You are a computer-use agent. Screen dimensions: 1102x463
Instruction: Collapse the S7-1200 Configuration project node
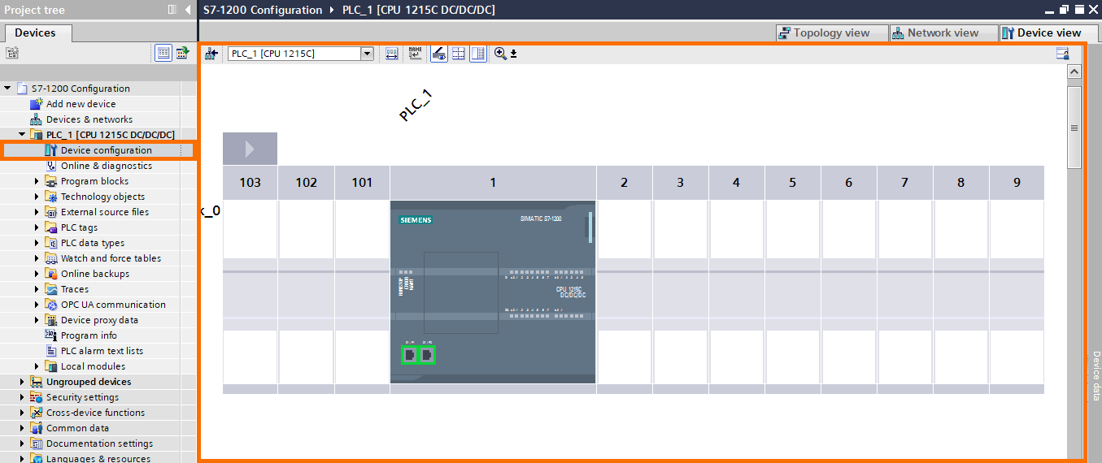pos(7,89)
